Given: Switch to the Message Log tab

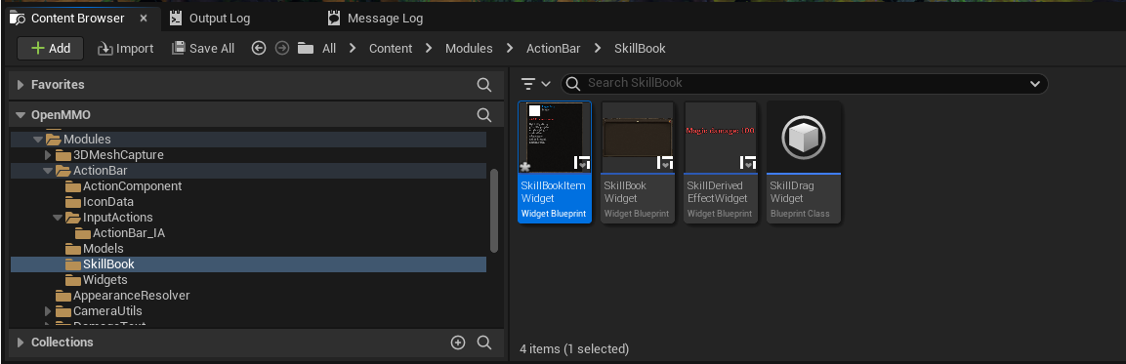Looking at the screenshot, I should coord(375,19).
